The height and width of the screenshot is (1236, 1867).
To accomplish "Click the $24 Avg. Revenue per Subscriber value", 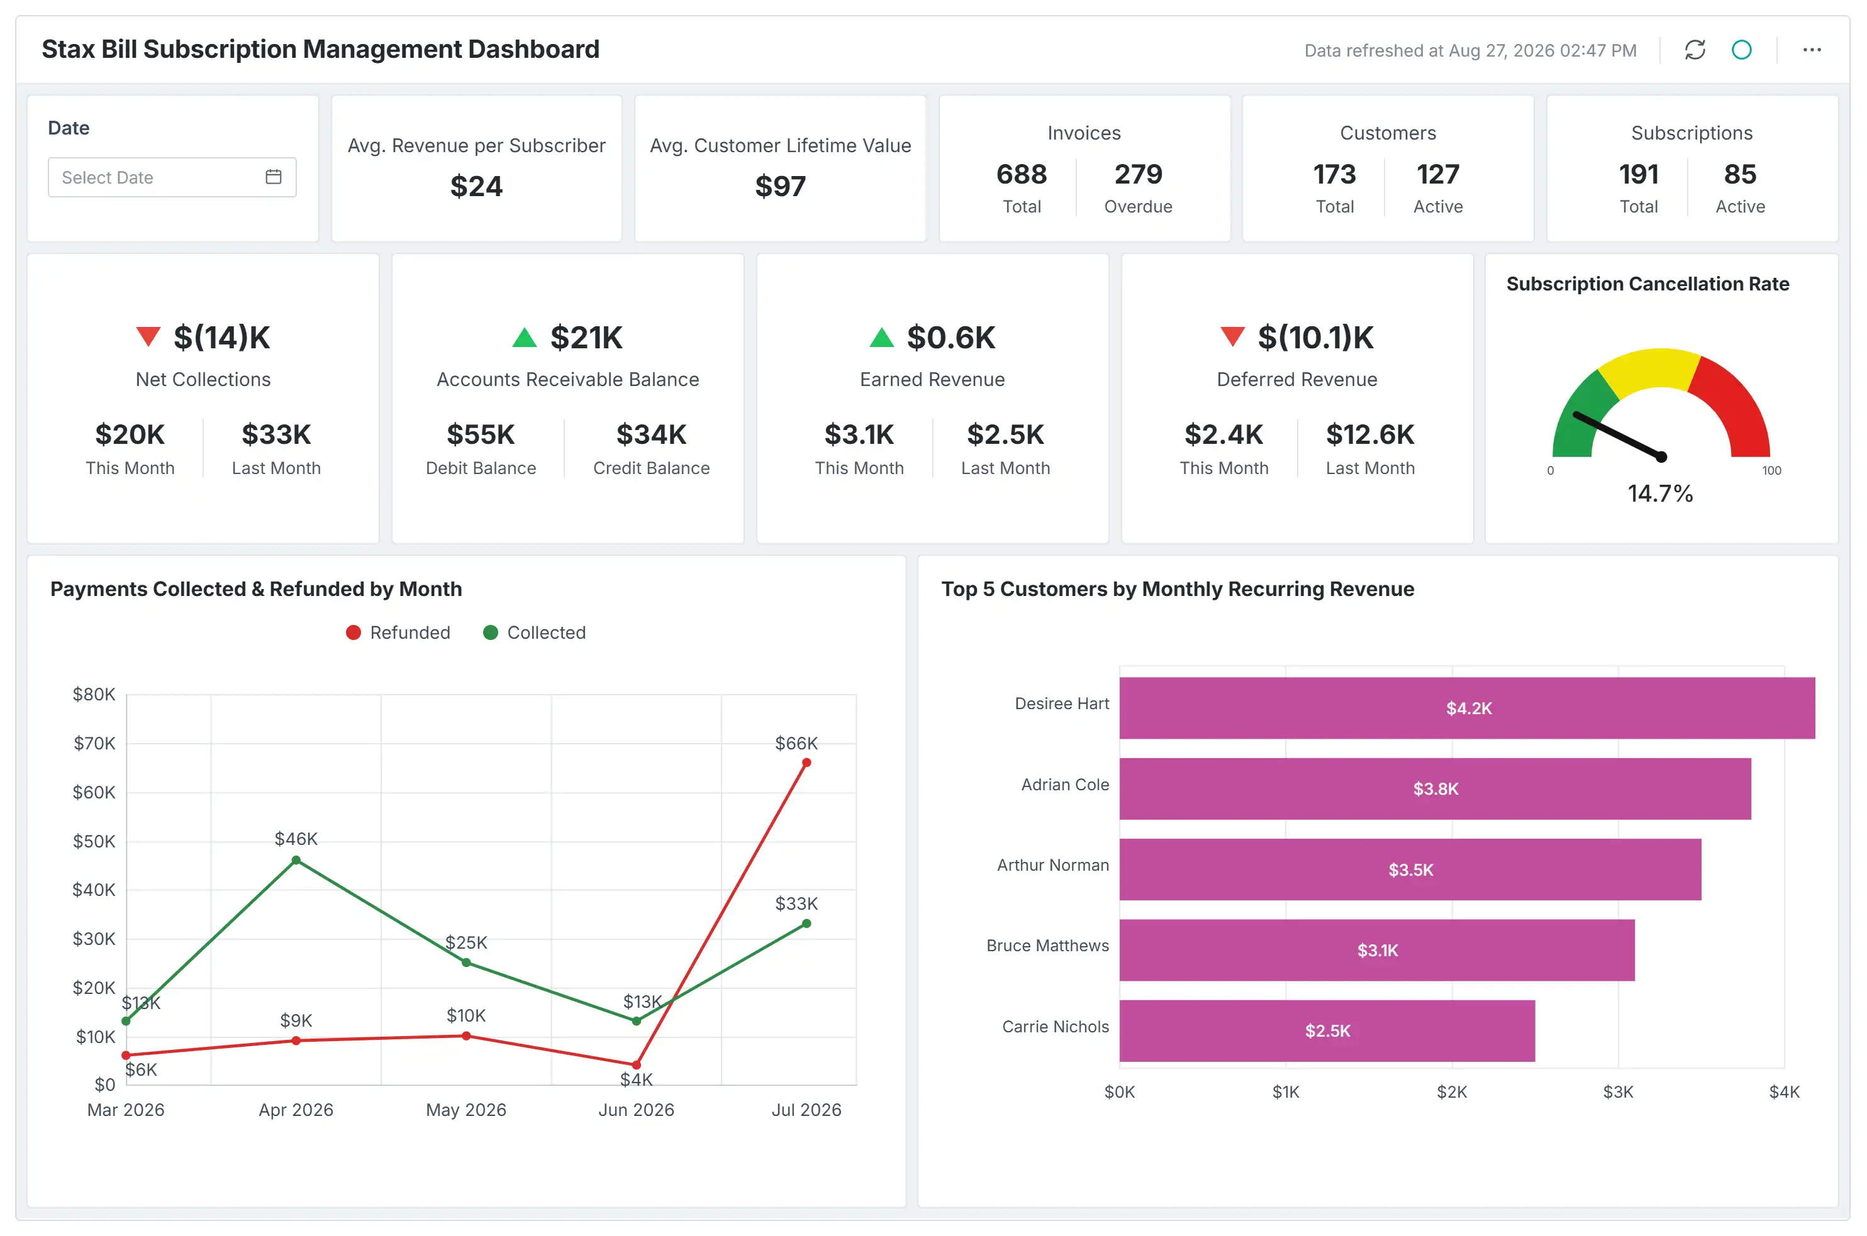I will 476,186.
